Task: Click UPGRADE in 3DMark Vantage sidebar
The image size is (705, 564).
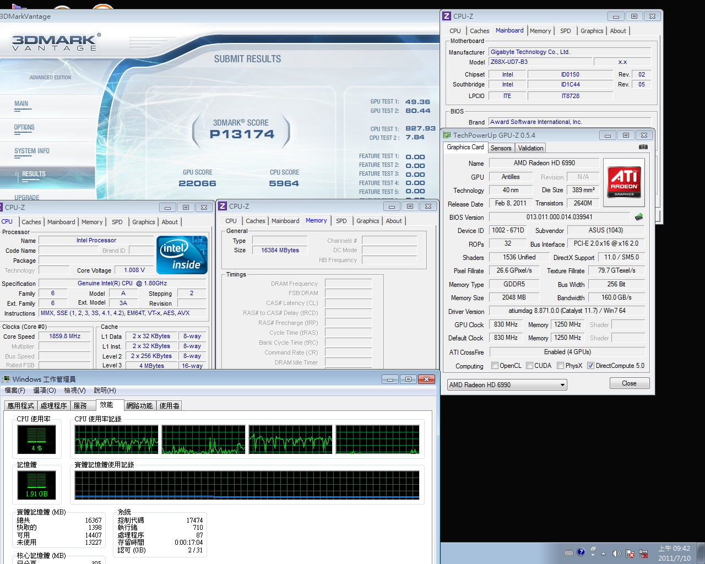Action: pyautogui.click(x=27, y=197)
